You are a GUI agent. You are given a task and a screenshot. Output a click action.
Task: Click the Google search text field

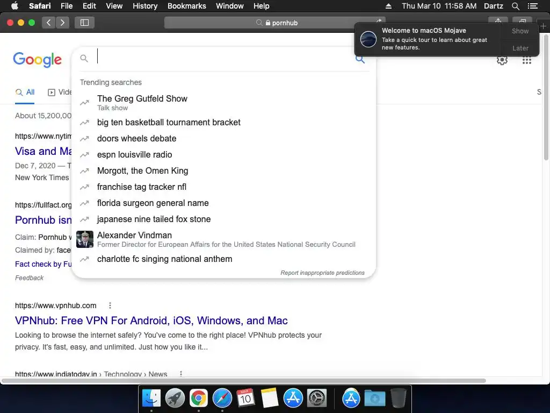(x=225, y=58)
